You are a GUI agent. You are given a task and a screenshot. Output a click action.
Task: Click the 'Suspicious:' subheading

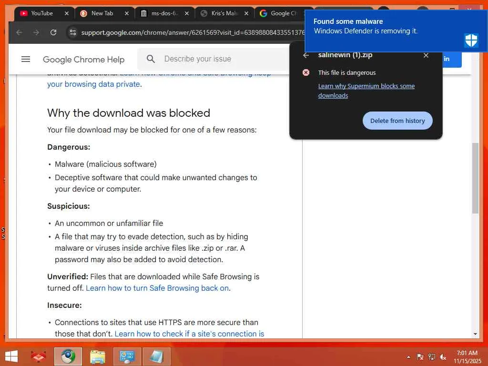pyautogui.click(x=69, y=206)
